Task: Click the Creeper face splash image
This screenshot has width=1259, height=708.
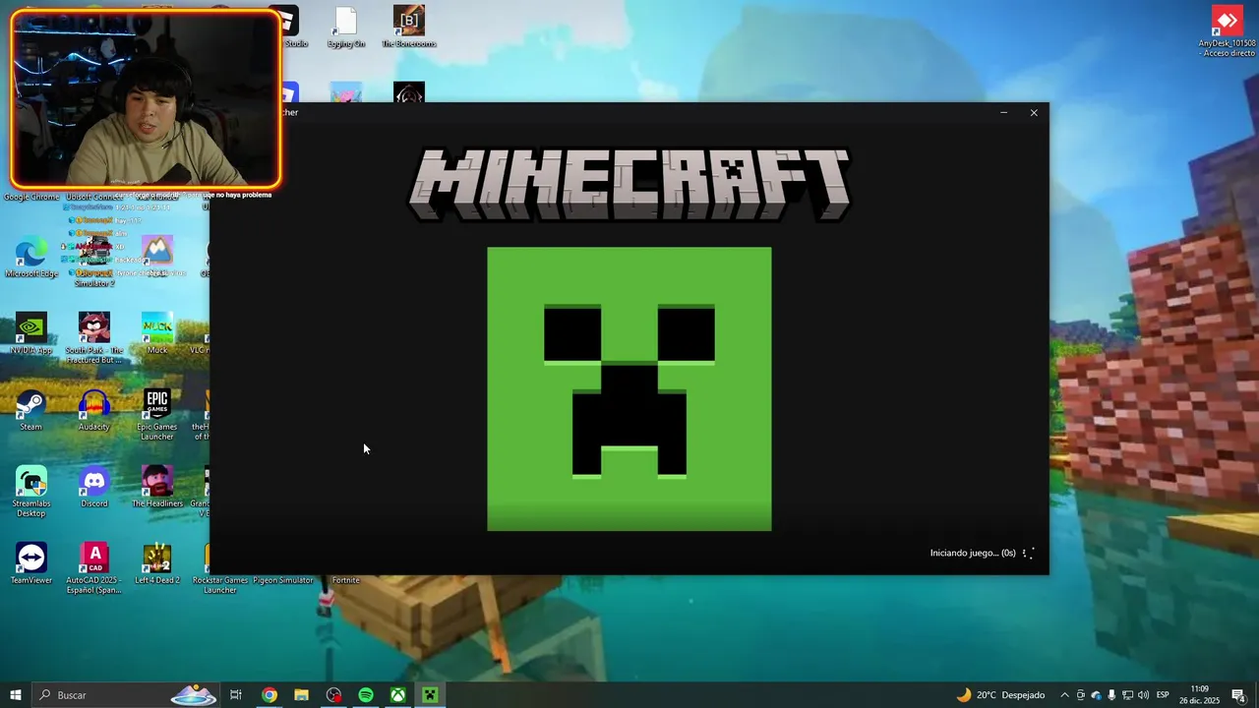Action: pos(629,389)
